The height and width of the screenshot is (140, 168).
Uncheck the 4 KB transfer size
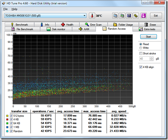click(11, 119)
